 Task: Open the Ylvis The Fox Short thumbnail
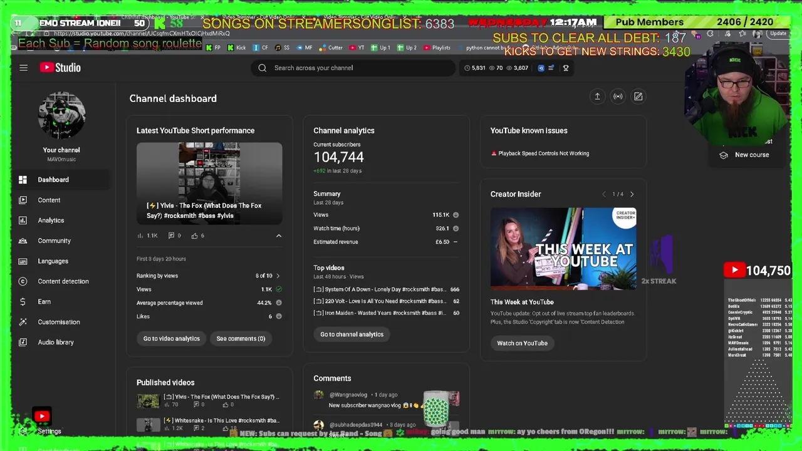point(209,183)
